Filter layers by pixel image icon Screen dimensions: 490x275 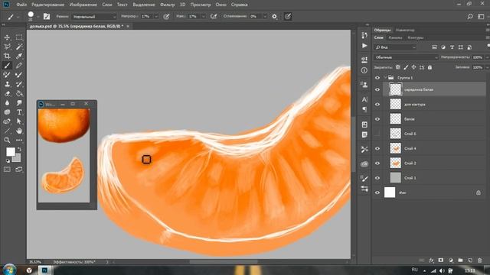pyautogui.click(x=434, y=47)
